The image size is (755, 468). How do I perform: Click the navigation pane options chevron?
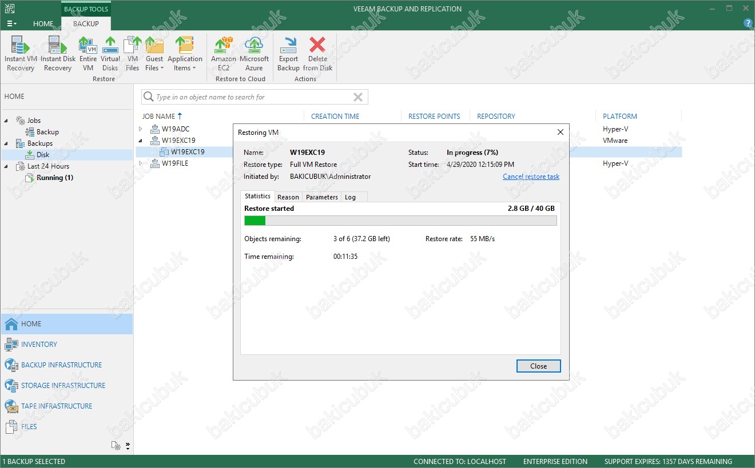click(x=128, y=446)
